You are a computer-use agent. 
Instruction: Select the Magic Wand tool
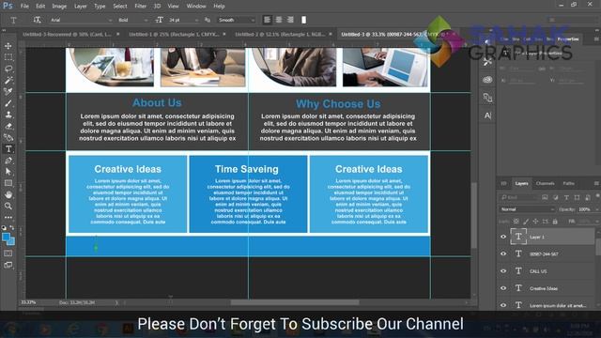[8, 80]
